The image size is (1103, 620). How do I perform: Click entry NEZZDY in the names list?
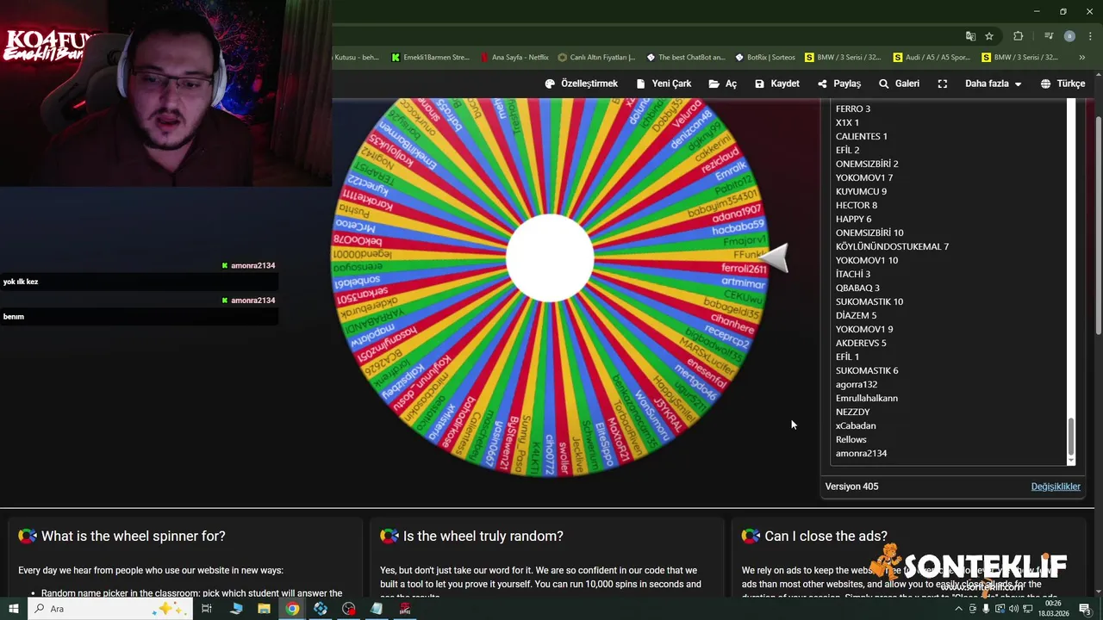click(853, 412)
